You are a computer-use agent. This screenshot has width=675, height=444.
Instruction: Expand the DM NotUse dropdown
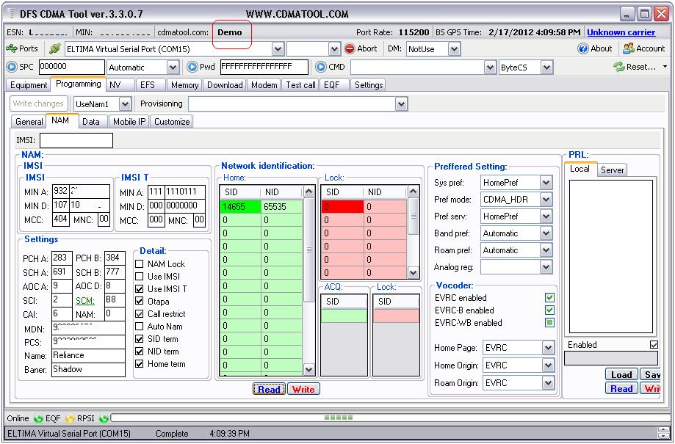pyautogui.click(x=454, y=49)
